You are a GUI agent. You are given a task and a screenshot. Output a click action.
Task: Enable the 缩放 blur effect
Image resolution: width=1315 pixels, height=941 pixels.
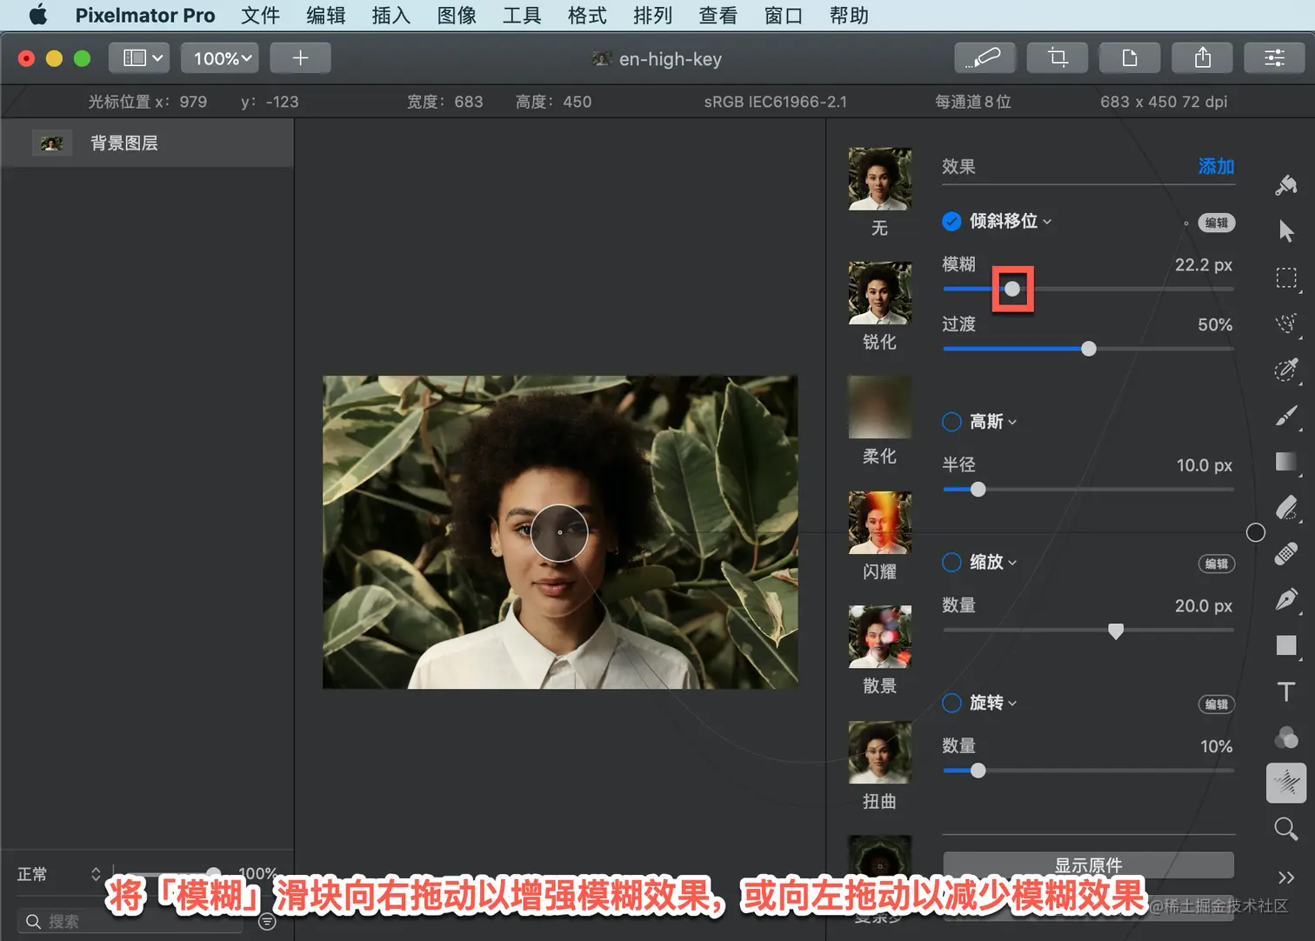(951, 562)
